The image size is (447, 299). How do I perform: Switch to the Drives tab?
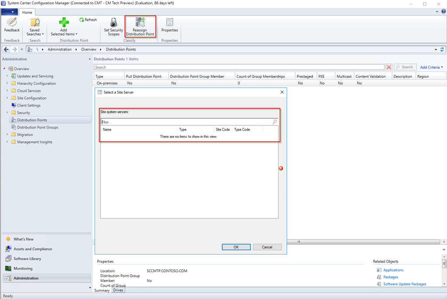click(118, 290)
